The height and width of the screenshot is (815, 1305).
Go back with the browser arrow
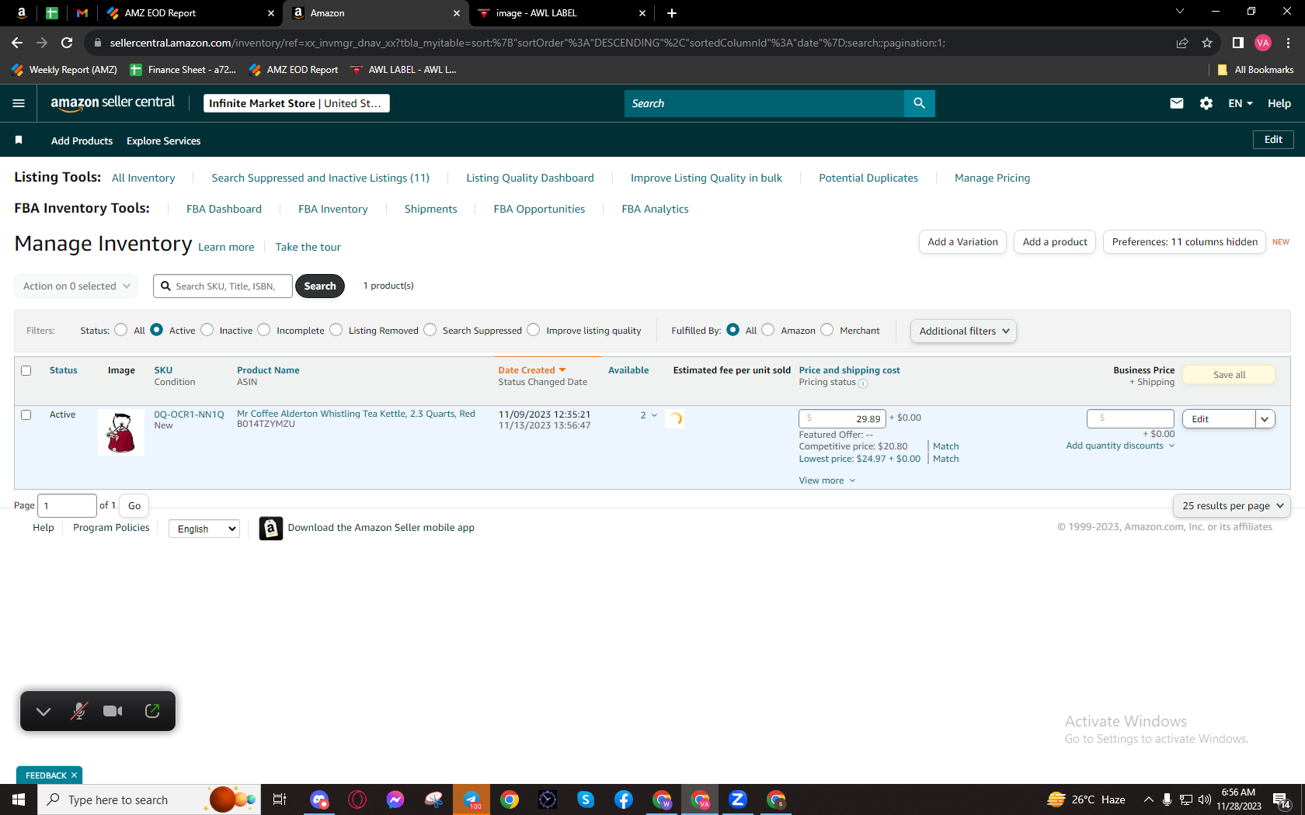(17, 43)
